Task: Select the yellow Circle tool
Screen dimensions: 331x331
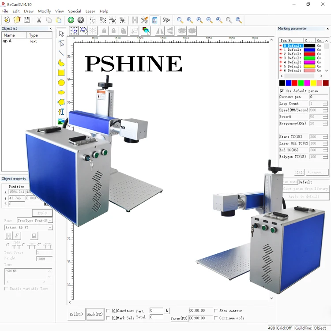Action: (x=61, y=83)
